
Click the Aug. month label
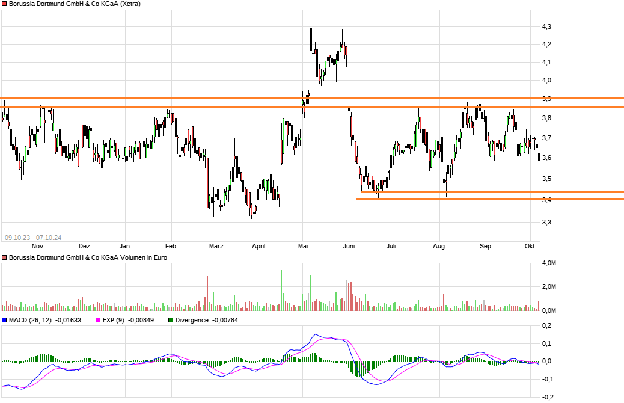click(x=439, y=247)
